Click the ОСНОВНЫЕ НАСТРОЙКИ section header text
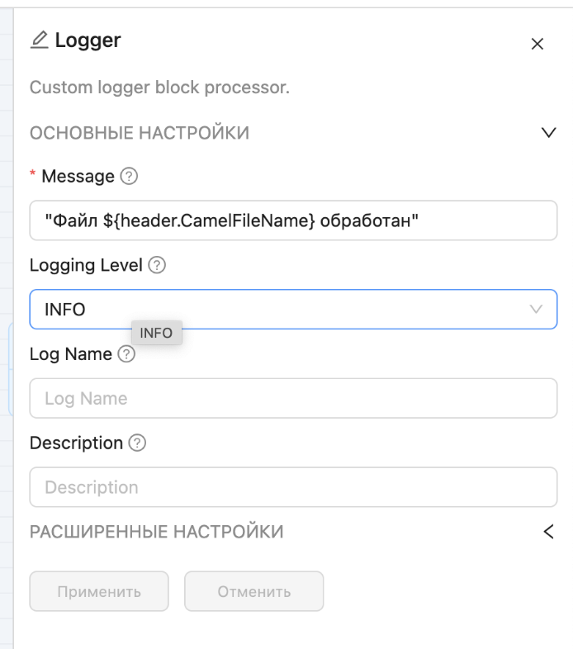The image size is (573, 649). coord(140,133)
